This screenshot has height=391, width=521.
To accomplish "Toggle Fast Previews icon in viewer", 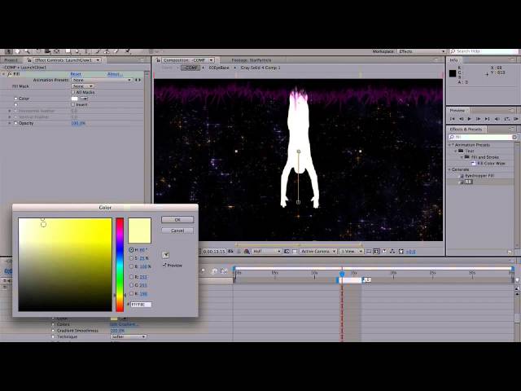I will pyautogui.click(x=376, y=252).
